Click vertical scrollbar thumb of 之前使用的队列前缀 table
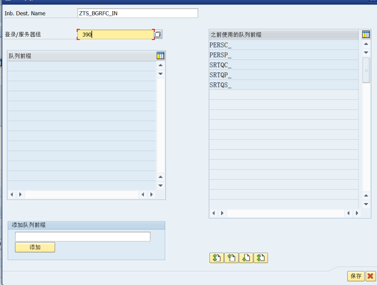The height and width of the screenshot is (285, 377). 366,70
